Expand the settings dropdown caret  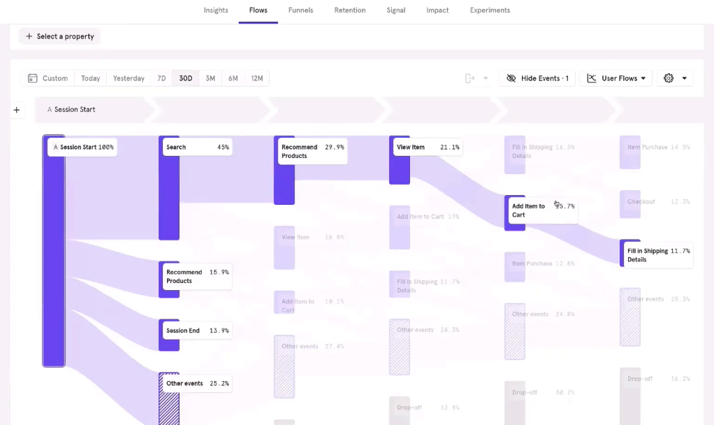685,78
